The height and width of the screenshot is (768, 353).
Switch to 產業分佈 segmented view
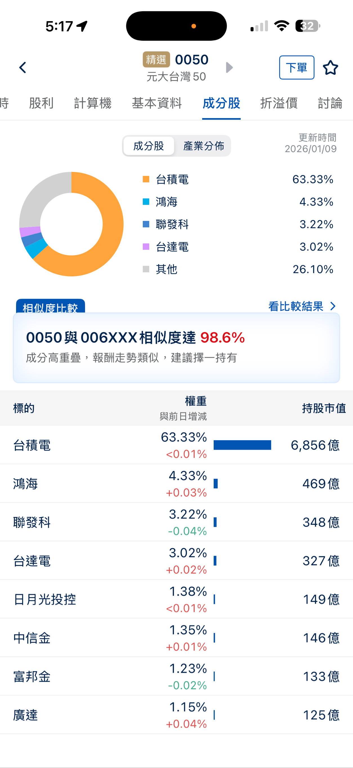pyautogui.click(x=204, y=146)
